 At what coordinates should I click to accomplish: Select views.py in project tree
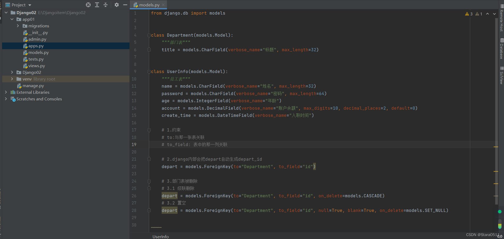pyautogui.click(x=37, y=66)
